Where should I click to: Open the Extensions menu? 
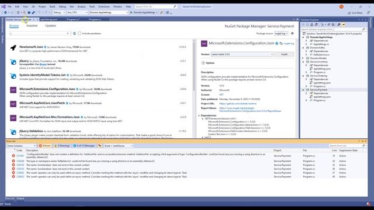pyautogui.click(x=104, y=6)
